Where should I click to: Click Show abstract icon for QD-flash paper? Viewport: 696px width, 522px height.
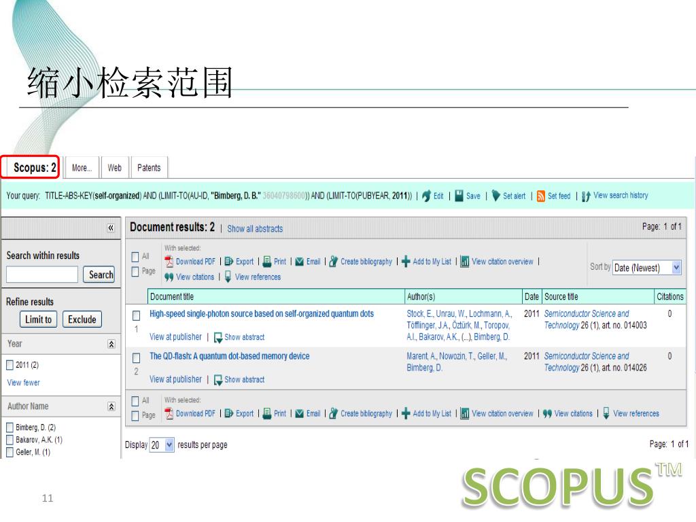pos(218,380)
